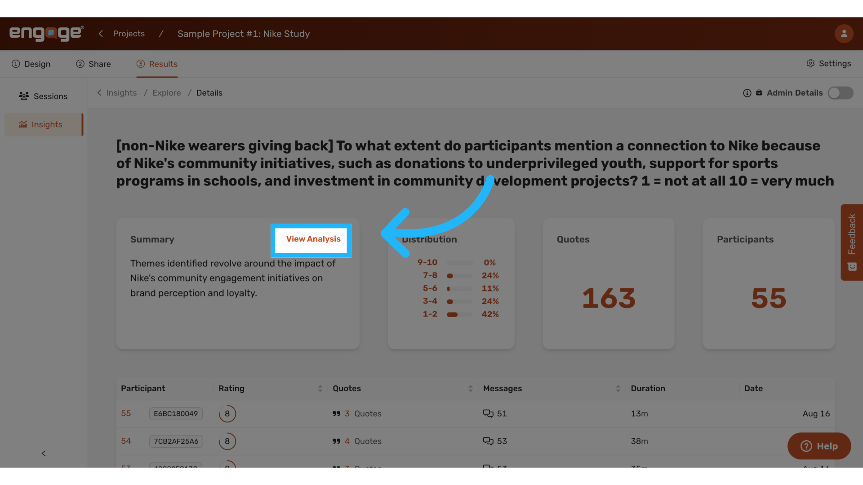The height and width of the screenshot is (485, 863).
Task: Click rating circle 8 for participant 54
Action: pos(227,441)
